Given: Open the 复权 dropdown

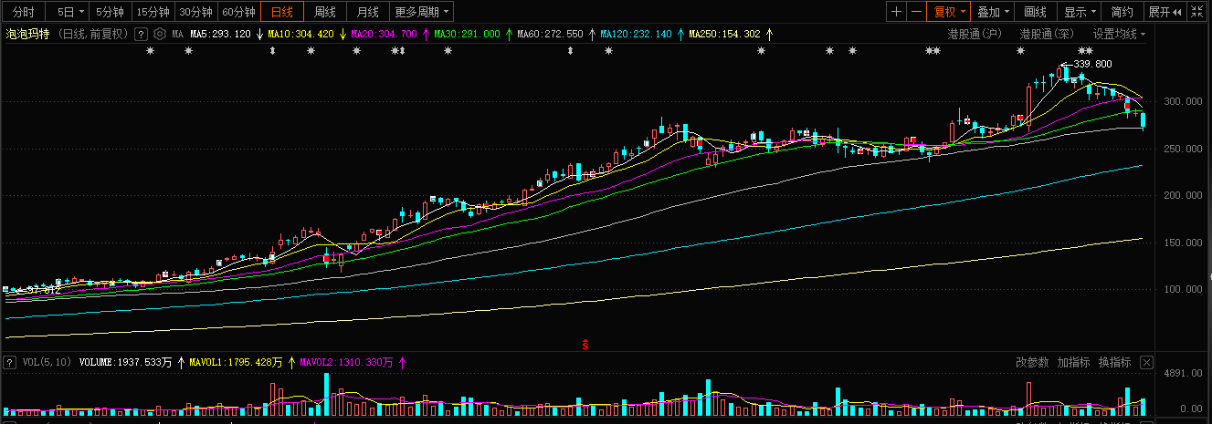Looking at the screenshot, I should pos(949,12).
